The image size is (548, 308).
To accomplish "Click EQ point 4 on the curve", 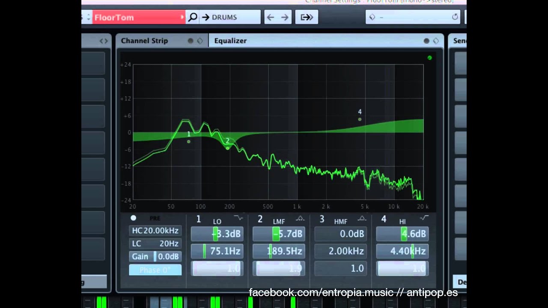I will [x=360, y=119].
